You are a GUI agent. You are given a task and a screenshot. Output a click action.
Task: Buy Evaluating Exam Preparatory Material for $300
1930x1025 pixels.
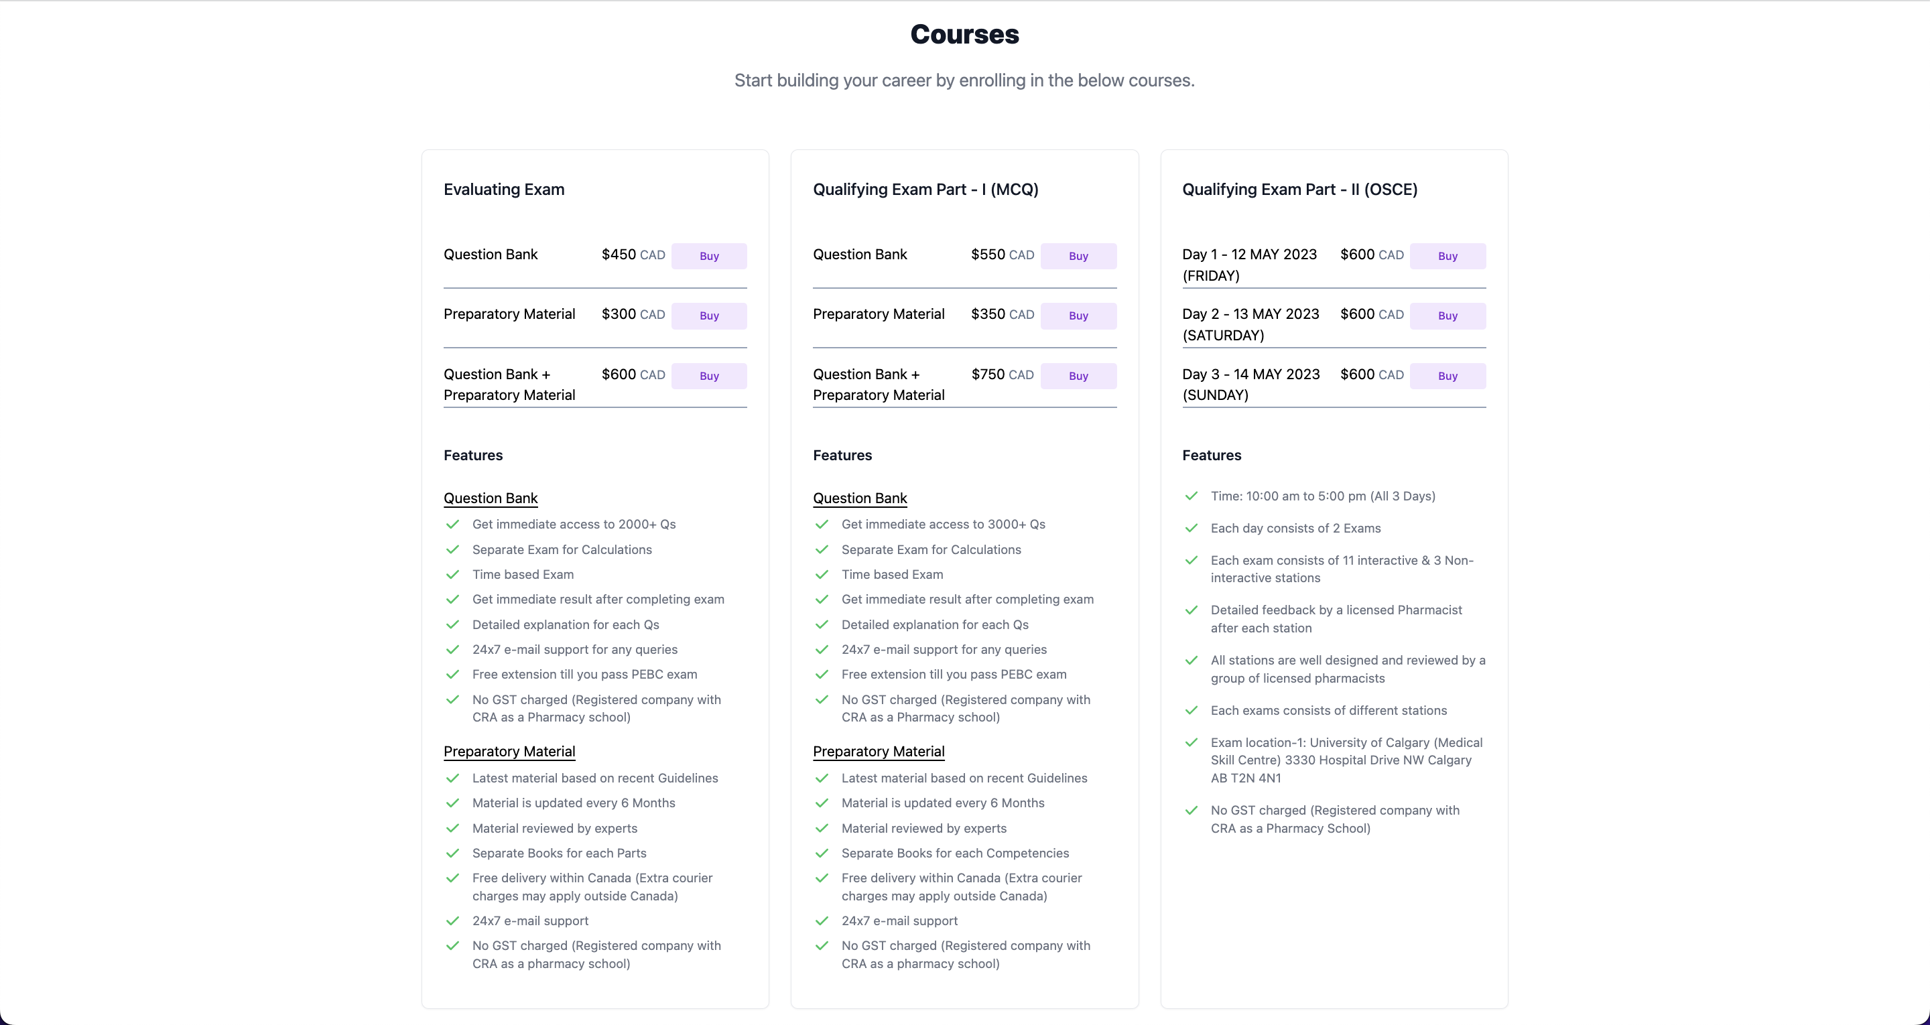pyautogui.click(x=709, y=316)
